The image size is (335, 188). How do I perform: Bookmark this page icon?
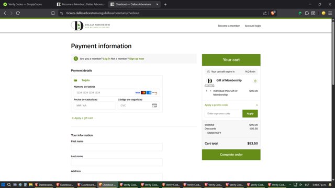click(x=53, y=13)
